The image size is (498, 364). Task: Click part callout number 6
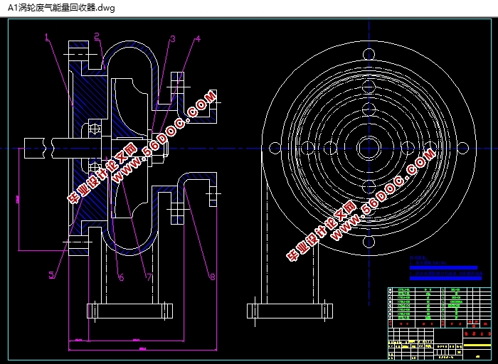pyautogui.click(x=120, y=277)
